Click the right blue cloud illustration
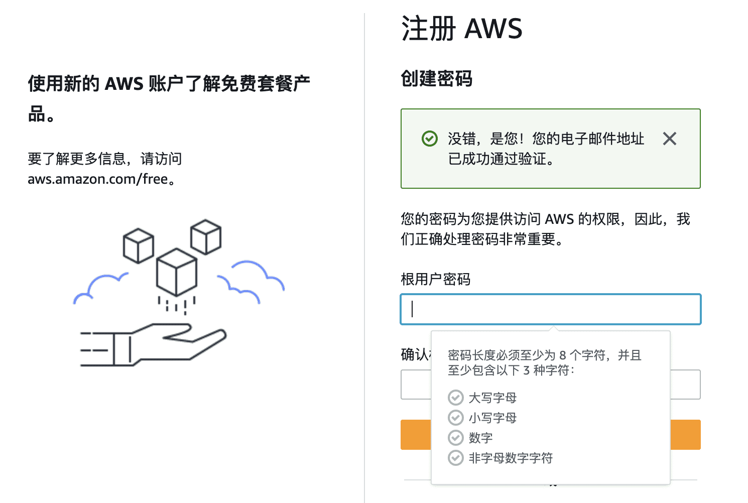 coord(251,281)
